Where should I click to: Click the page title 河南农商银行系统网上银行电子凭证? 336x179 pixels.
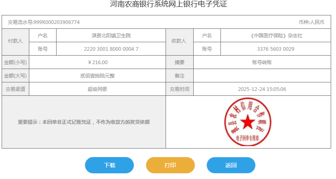[168, 4]
